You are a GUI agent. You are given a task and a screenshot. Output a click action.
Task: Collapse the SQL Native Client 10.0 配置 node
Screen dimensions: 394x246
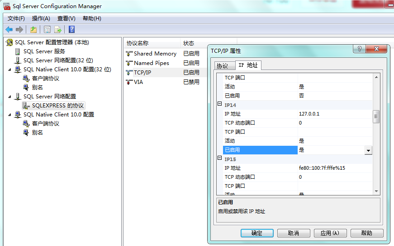pyautogui.click(x=9, y=115)
